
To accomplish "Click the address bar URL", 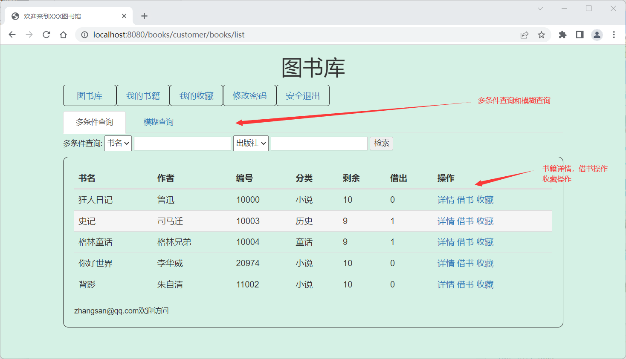I will click(x=169, y=35).
